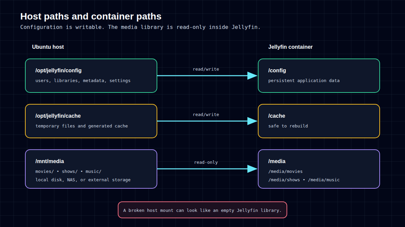Select 'persistent application data' description
The image size is (405, 227).
click(304, 81)
